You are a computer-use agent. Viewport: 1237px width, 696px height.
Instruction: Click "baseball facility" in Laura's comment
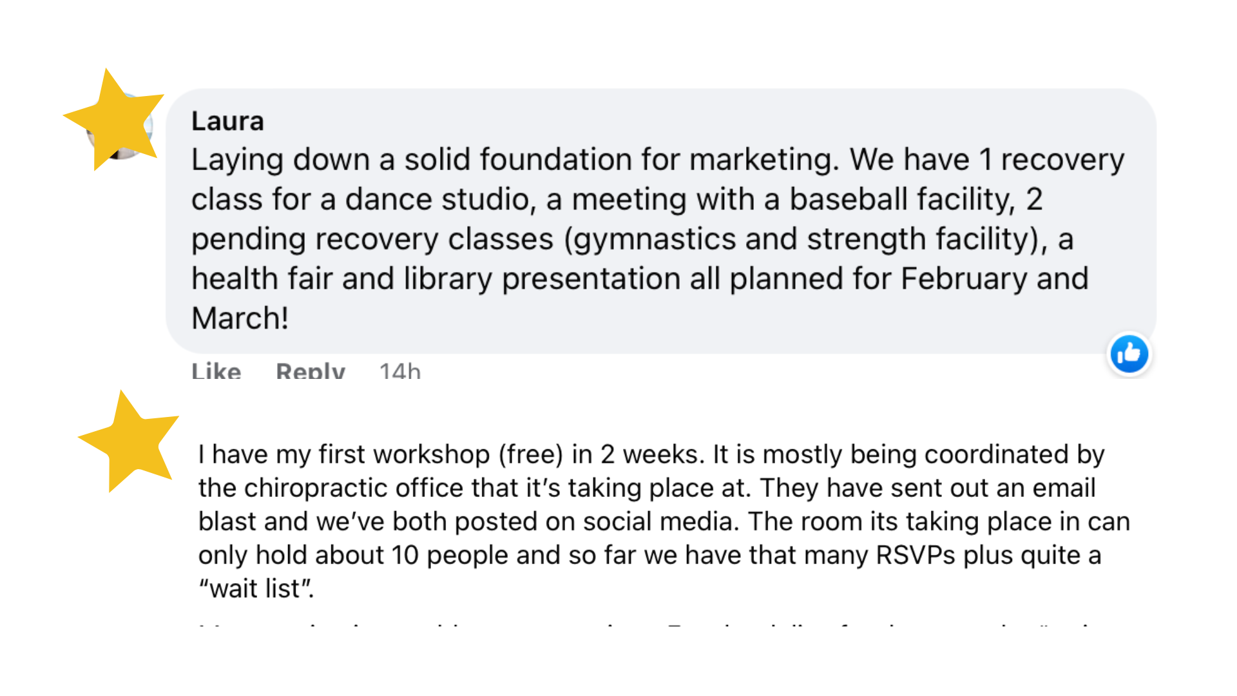coord(901,199)
